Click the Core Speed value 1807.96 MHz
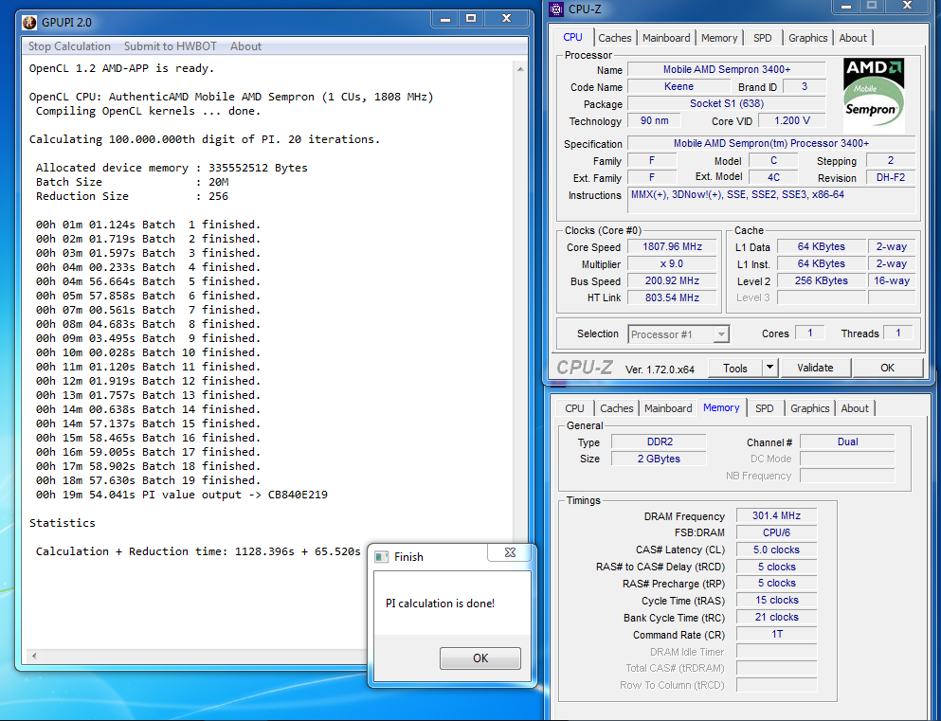The height and width of the screenshot is (721, 941). pos(672,246)
